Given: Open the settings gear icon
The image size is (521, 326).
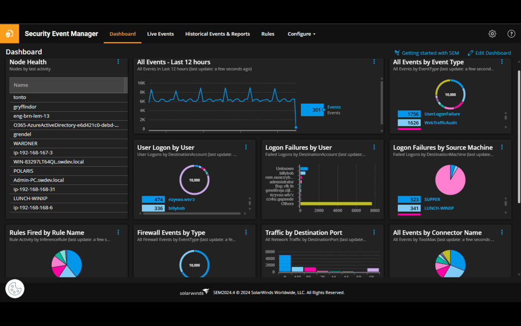Looking at the screenshot, I should (x=492, y=34).
